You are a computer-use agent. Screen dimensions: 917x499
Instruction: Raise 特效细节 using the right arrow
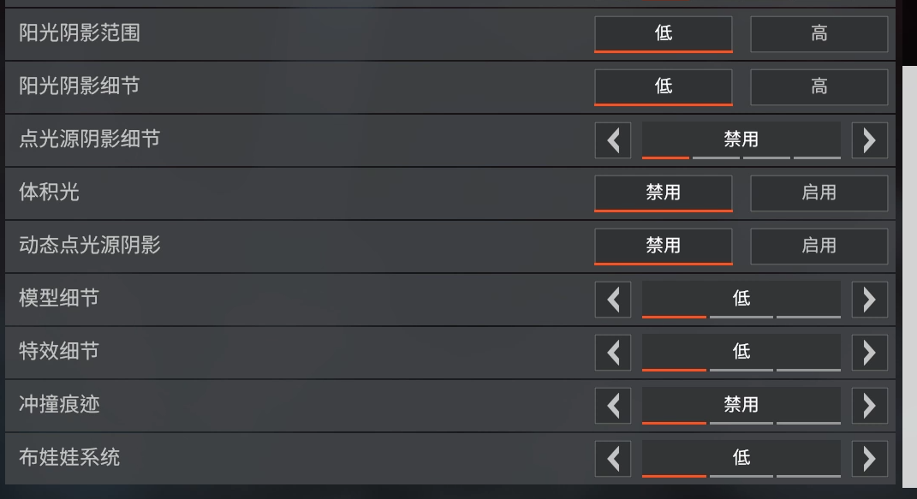pos(870,352)
